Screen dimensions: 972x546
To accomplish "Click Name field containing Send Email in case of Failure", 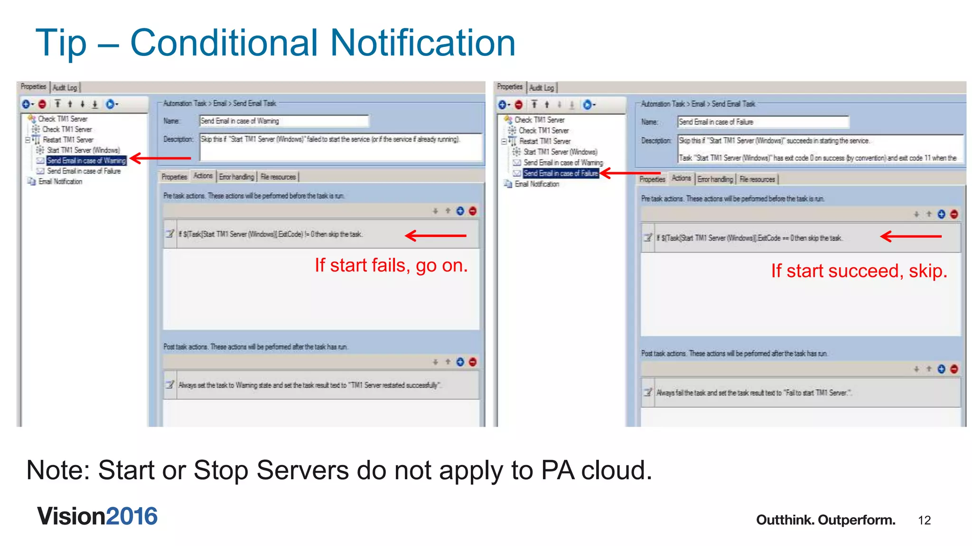I will [763, 122].
